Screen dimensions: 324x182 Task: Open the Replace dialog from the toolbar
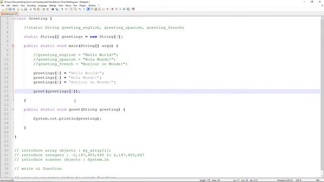pos(57,9)
